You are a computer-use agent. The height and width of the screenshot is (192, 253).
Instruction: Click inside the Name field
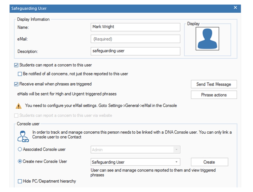tap(135, 27)
